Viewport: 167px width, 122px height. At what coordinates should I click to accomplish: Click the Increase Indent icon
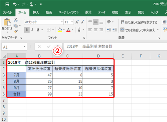(115, 30)
